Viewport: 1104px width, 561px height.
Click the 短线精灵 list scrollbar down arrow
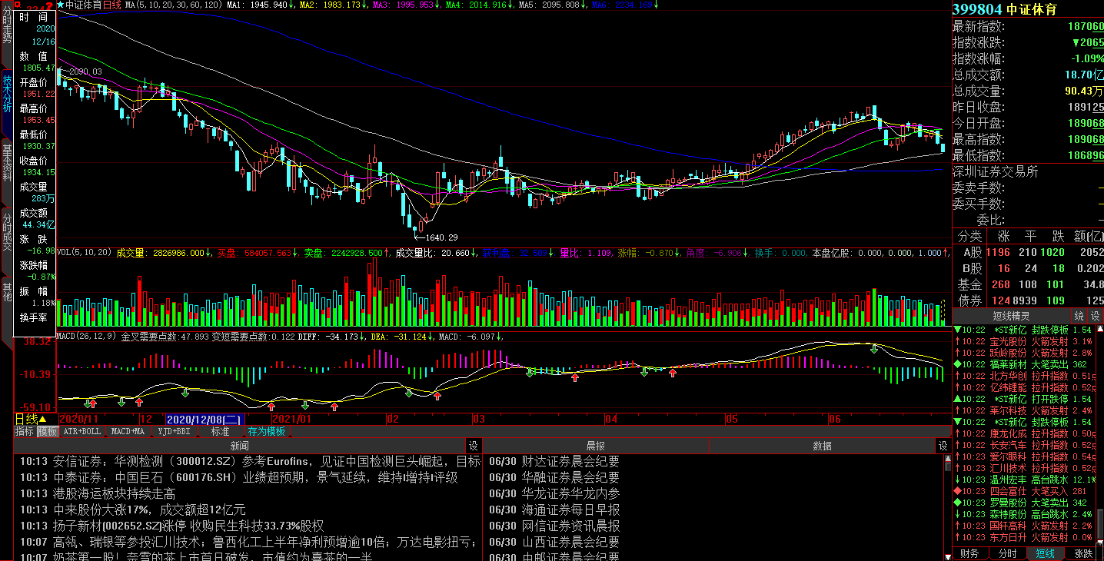click(x=1099, y=541)
